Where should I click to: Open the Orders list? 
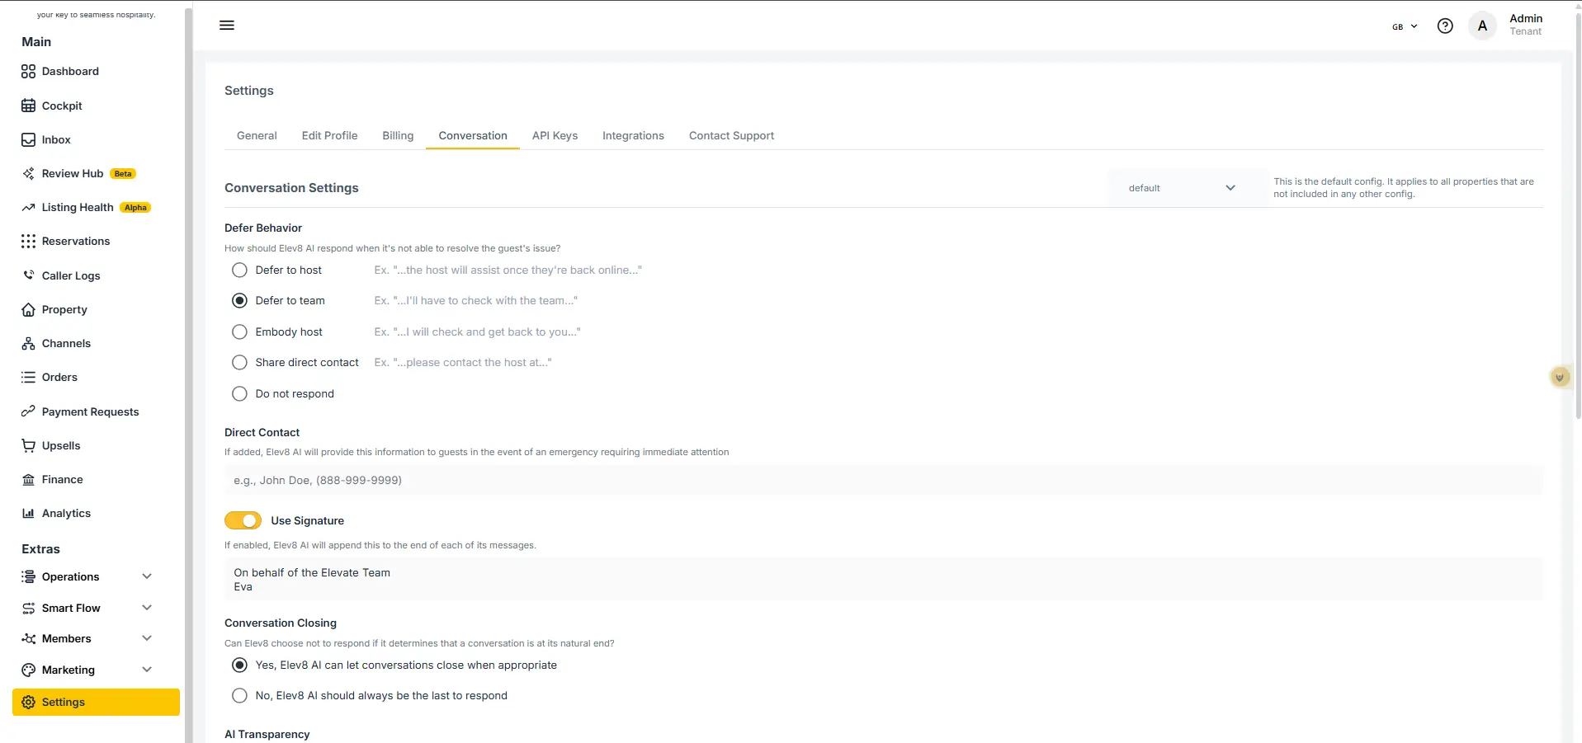pyautogui.click(x=49, y=377)
